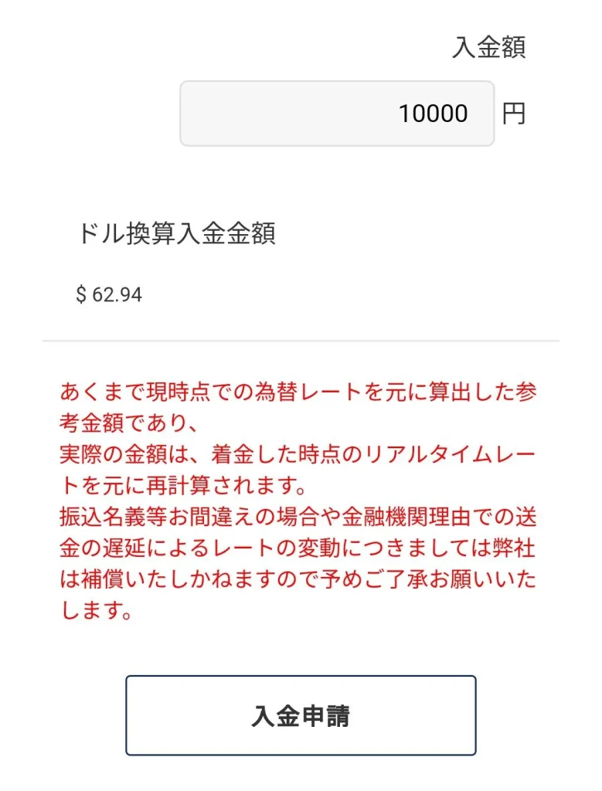The width and height of the screenshot is (602, 791).
Task: Click the final red text します。
Action: pos(94,611)
